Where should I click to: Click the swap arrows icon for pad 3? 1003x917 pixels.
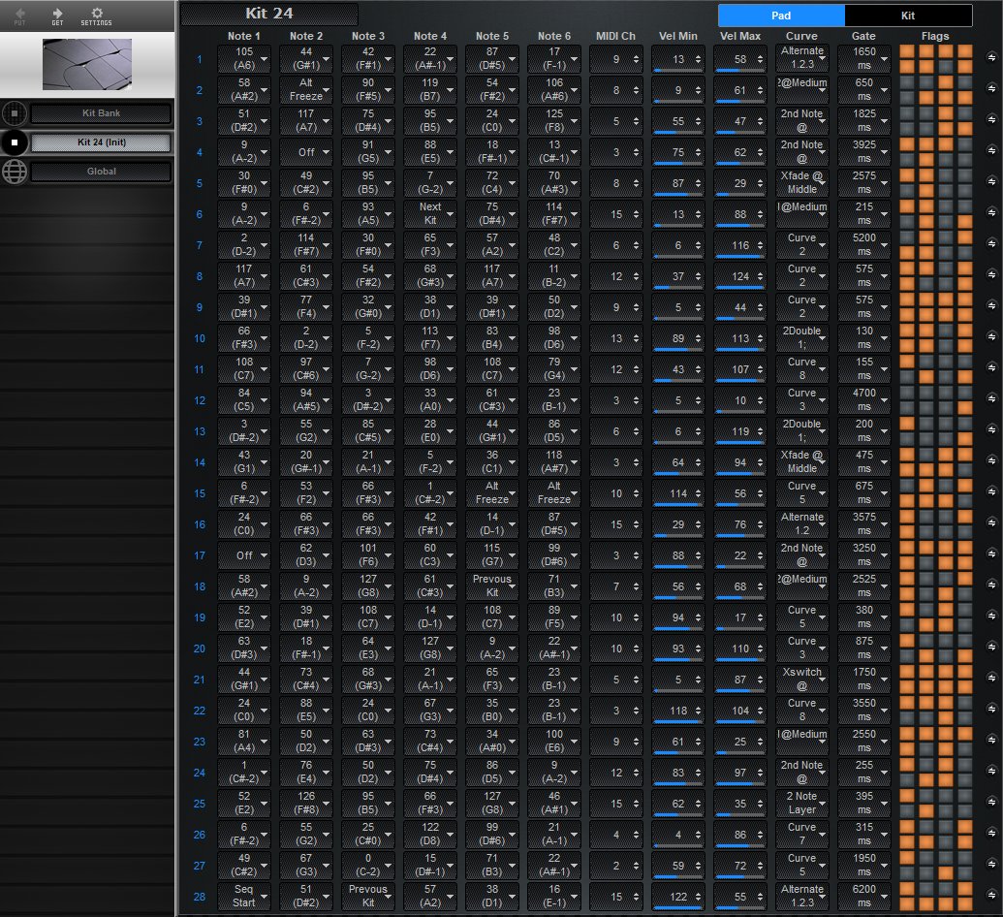coord(991,120)
